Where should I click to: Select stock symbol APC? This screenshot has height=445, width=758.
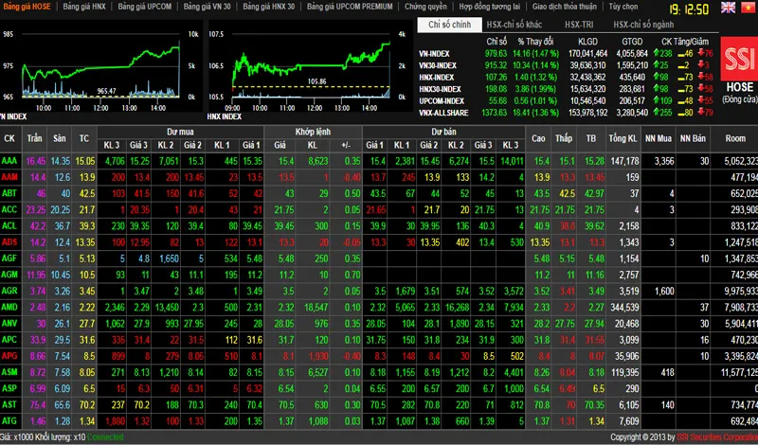9,339
